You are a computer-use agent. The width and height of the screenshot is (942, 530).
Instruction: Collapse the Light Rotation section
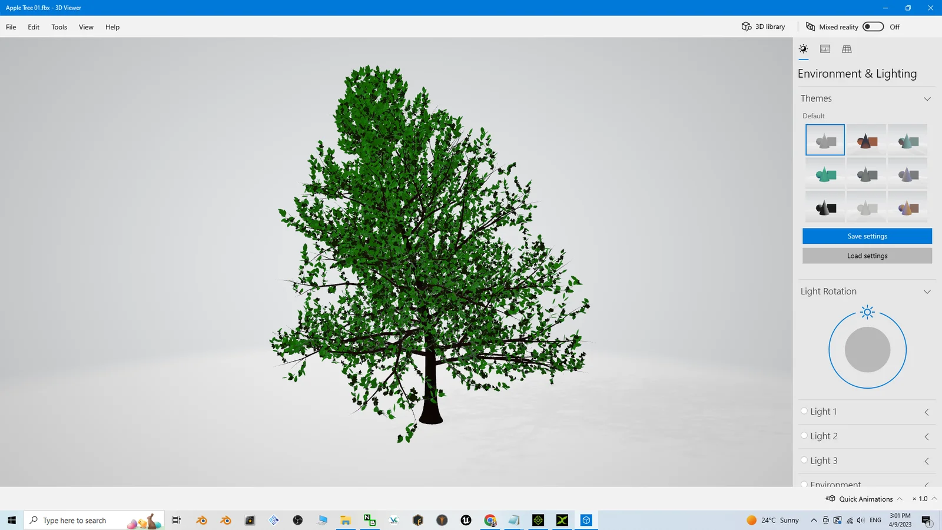[x=927, y=291]
